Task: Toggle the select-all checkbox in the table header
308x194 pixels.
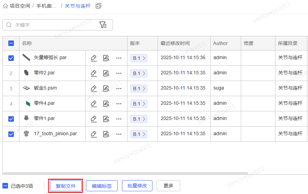Action: (11, 43)
